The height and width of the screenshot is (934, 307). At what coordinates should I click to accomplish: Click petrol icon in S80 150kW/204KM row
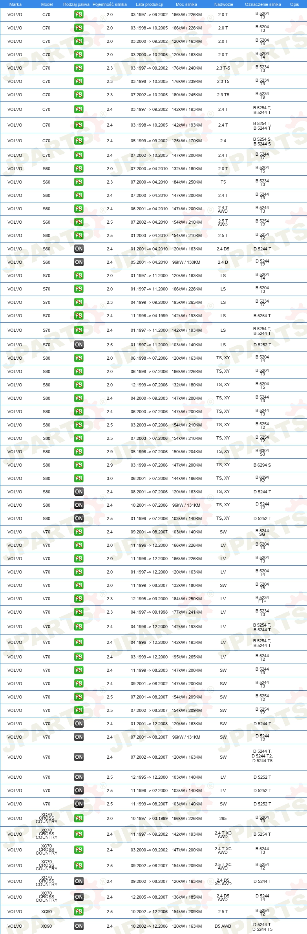[x=79, y=452]
